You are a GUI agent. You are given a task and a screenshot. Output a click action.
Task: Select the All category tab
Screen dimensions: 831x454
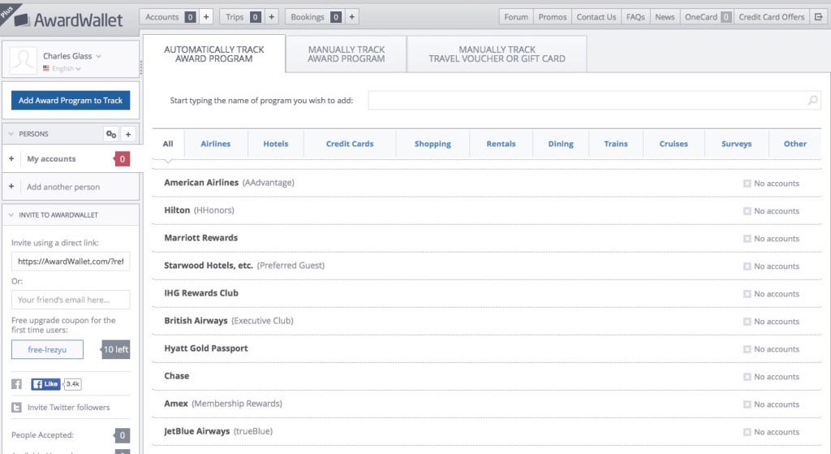(168, 144)
